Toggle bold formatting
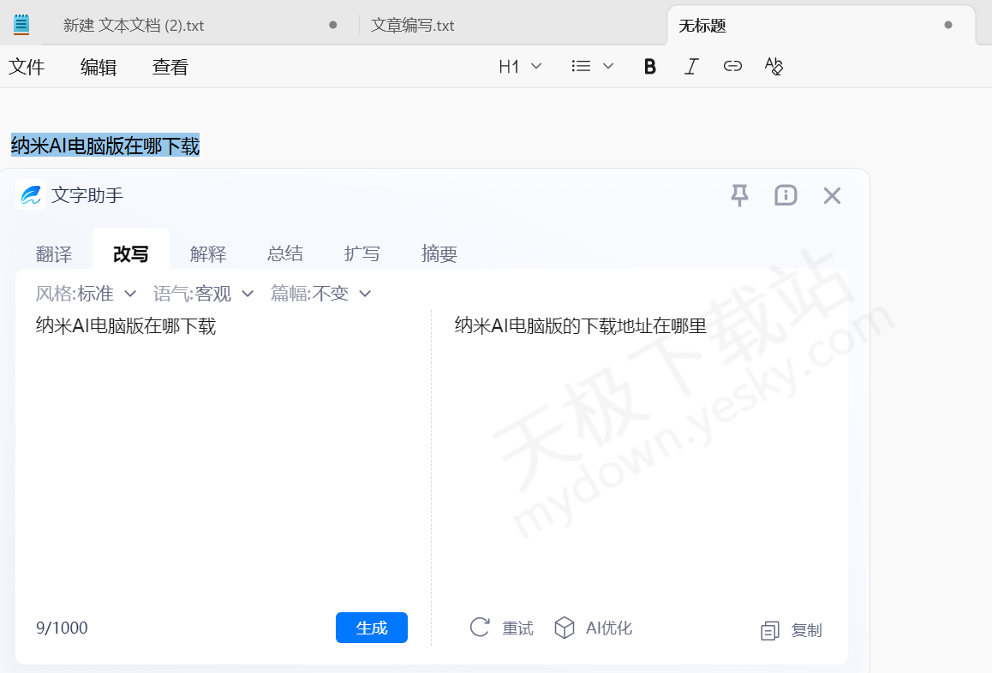 pos(649,67)
